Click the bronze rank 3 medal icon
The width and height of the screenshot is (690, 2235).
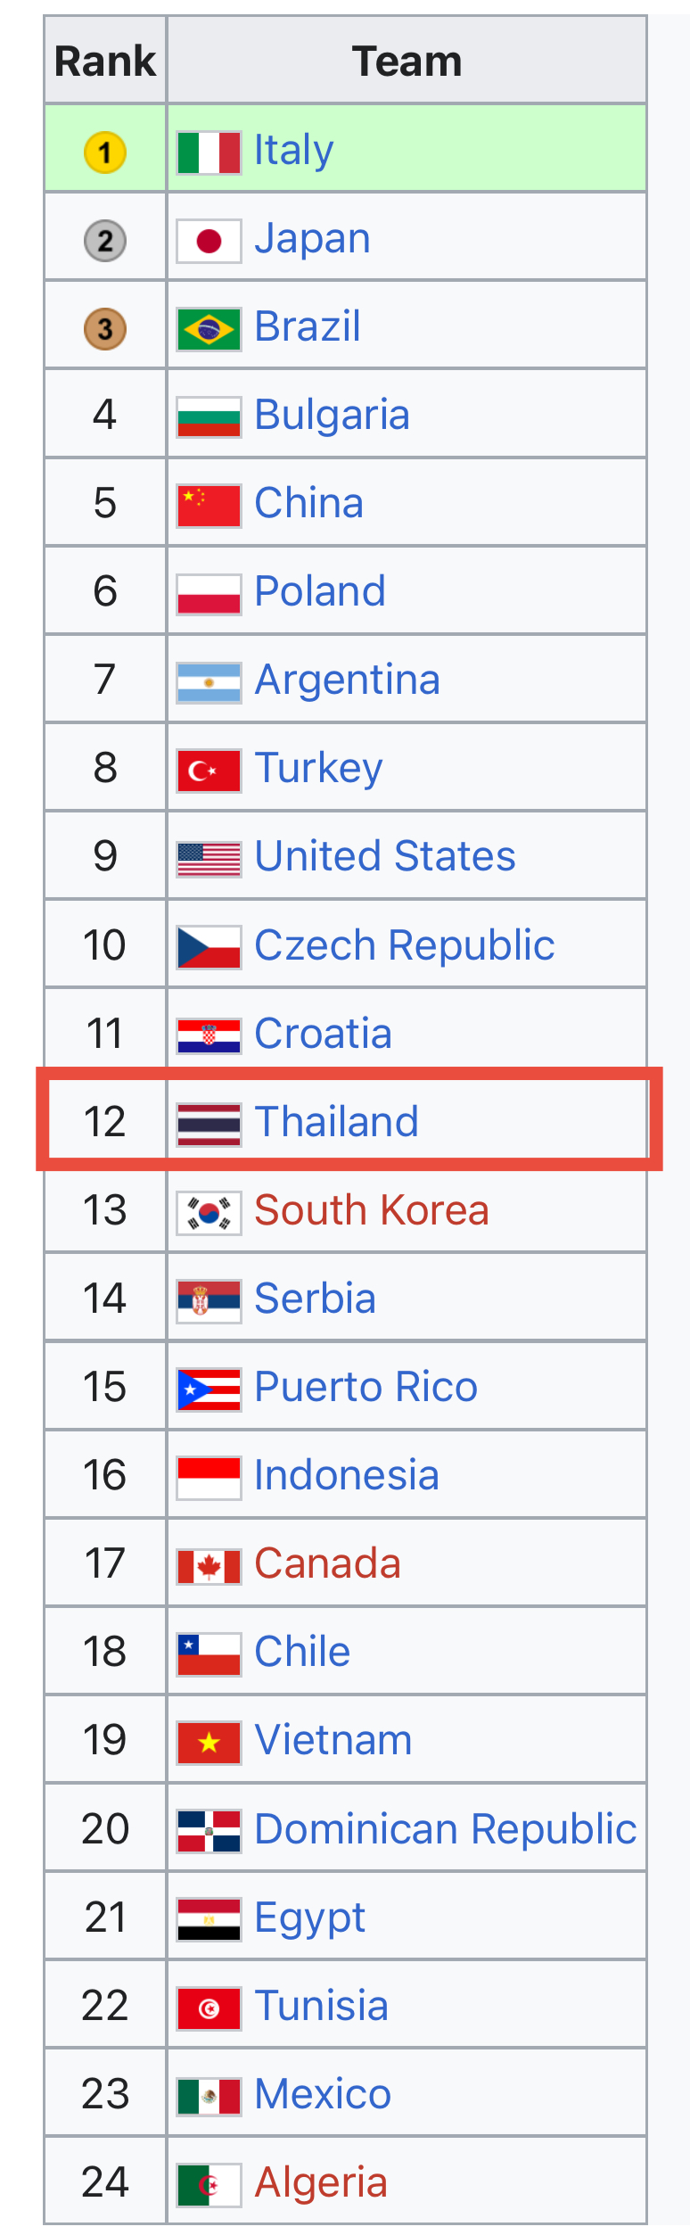[x=105, y=329]
